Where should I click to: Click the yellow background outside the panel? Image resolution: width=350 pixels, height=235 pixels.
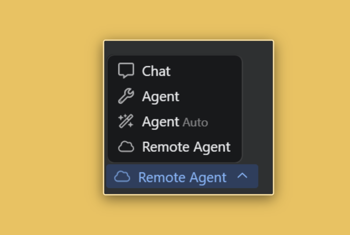pyautogui.click(x=51, y=116)
